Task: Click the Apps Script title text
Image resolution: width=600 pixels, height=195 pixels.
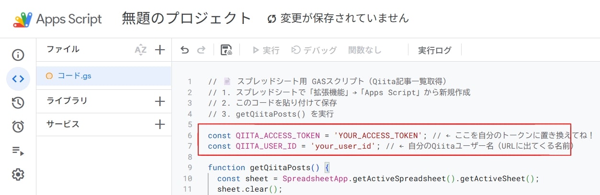Action: point(69,19)
